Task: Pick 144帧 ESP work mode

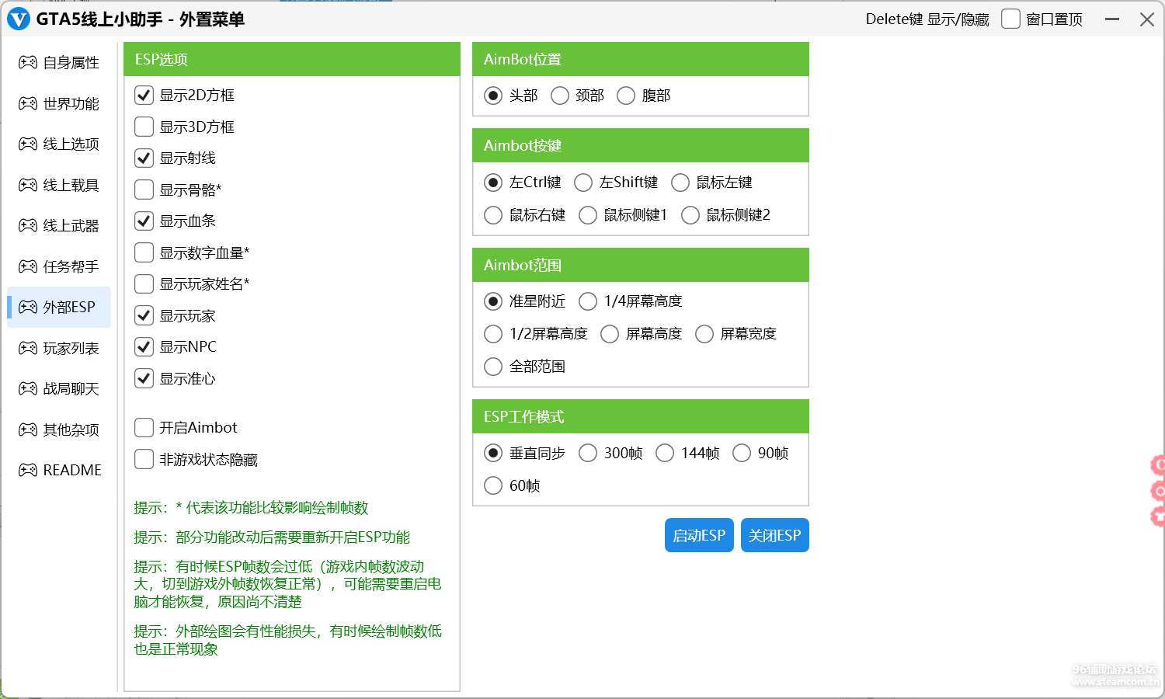Action: [x=665, y=453]
